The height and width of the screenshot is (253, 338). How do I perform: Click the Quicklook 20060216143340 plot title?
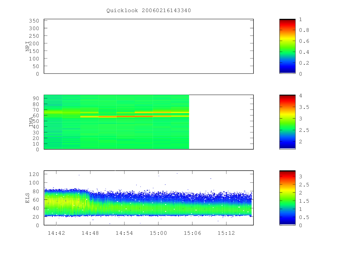(x=149, y=11)
